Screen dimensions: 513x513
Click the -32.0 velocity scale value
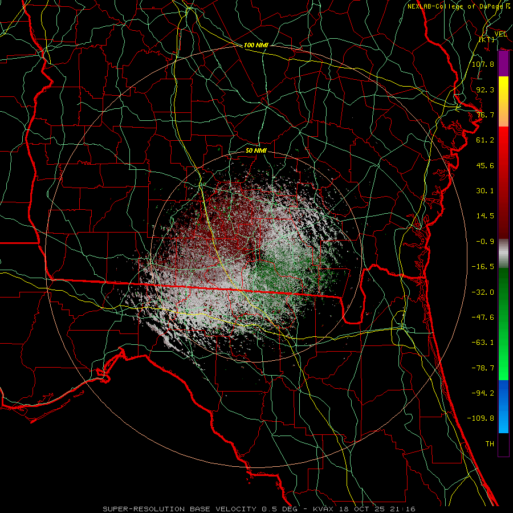click(x=483, y=292)
